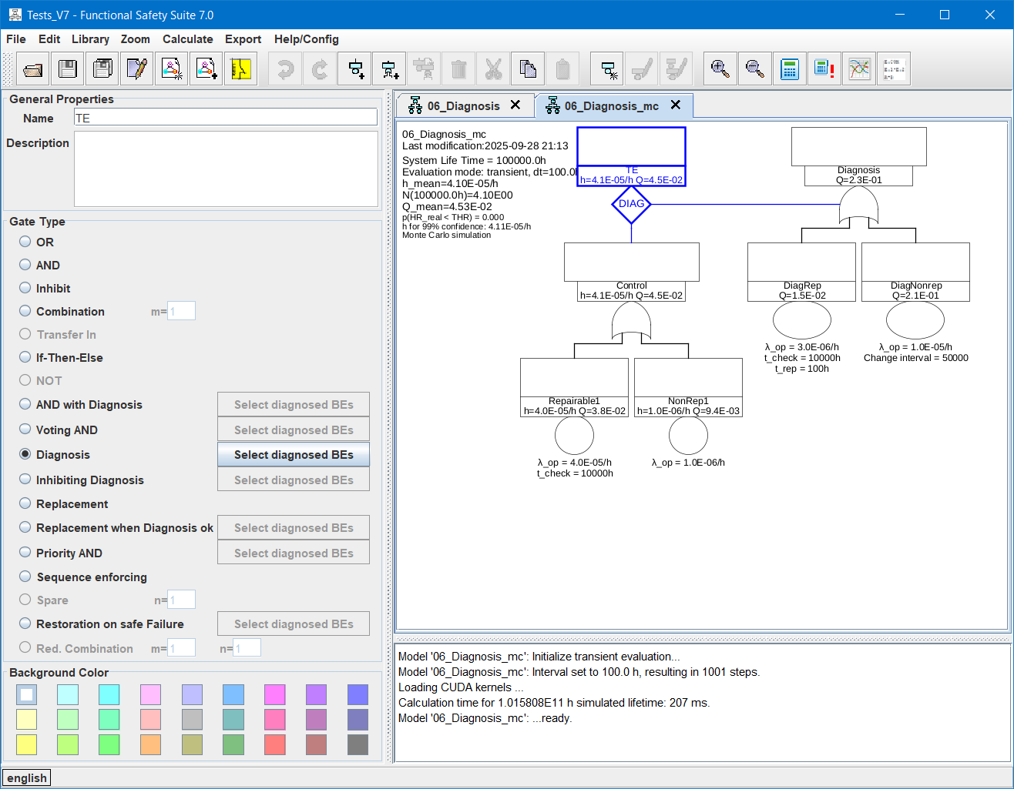Screen dimensions: 1014x789
Task: Select the OR gate type
Action: pyautogui.click(x=25, y=242)
